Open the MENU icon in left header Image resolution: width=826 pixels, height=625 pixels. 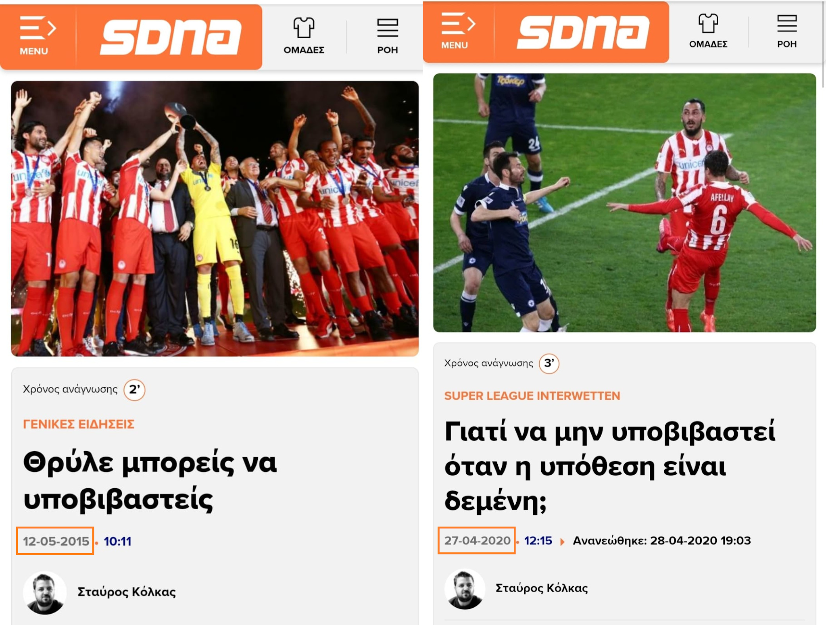point(37,35)
